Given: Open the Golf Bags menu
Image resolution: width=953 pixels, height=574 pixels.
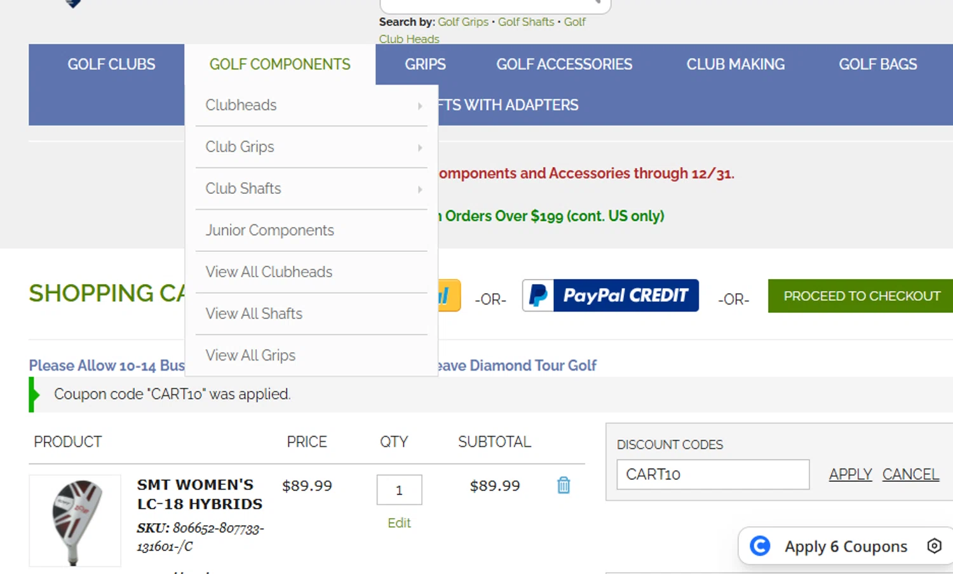Looking at the screenshot, I should [x=877, y=64].
